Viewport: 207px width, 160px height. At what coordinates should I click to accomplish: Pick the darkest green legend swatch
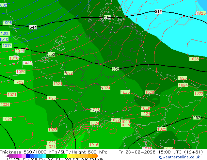click(x=48, y=156)
